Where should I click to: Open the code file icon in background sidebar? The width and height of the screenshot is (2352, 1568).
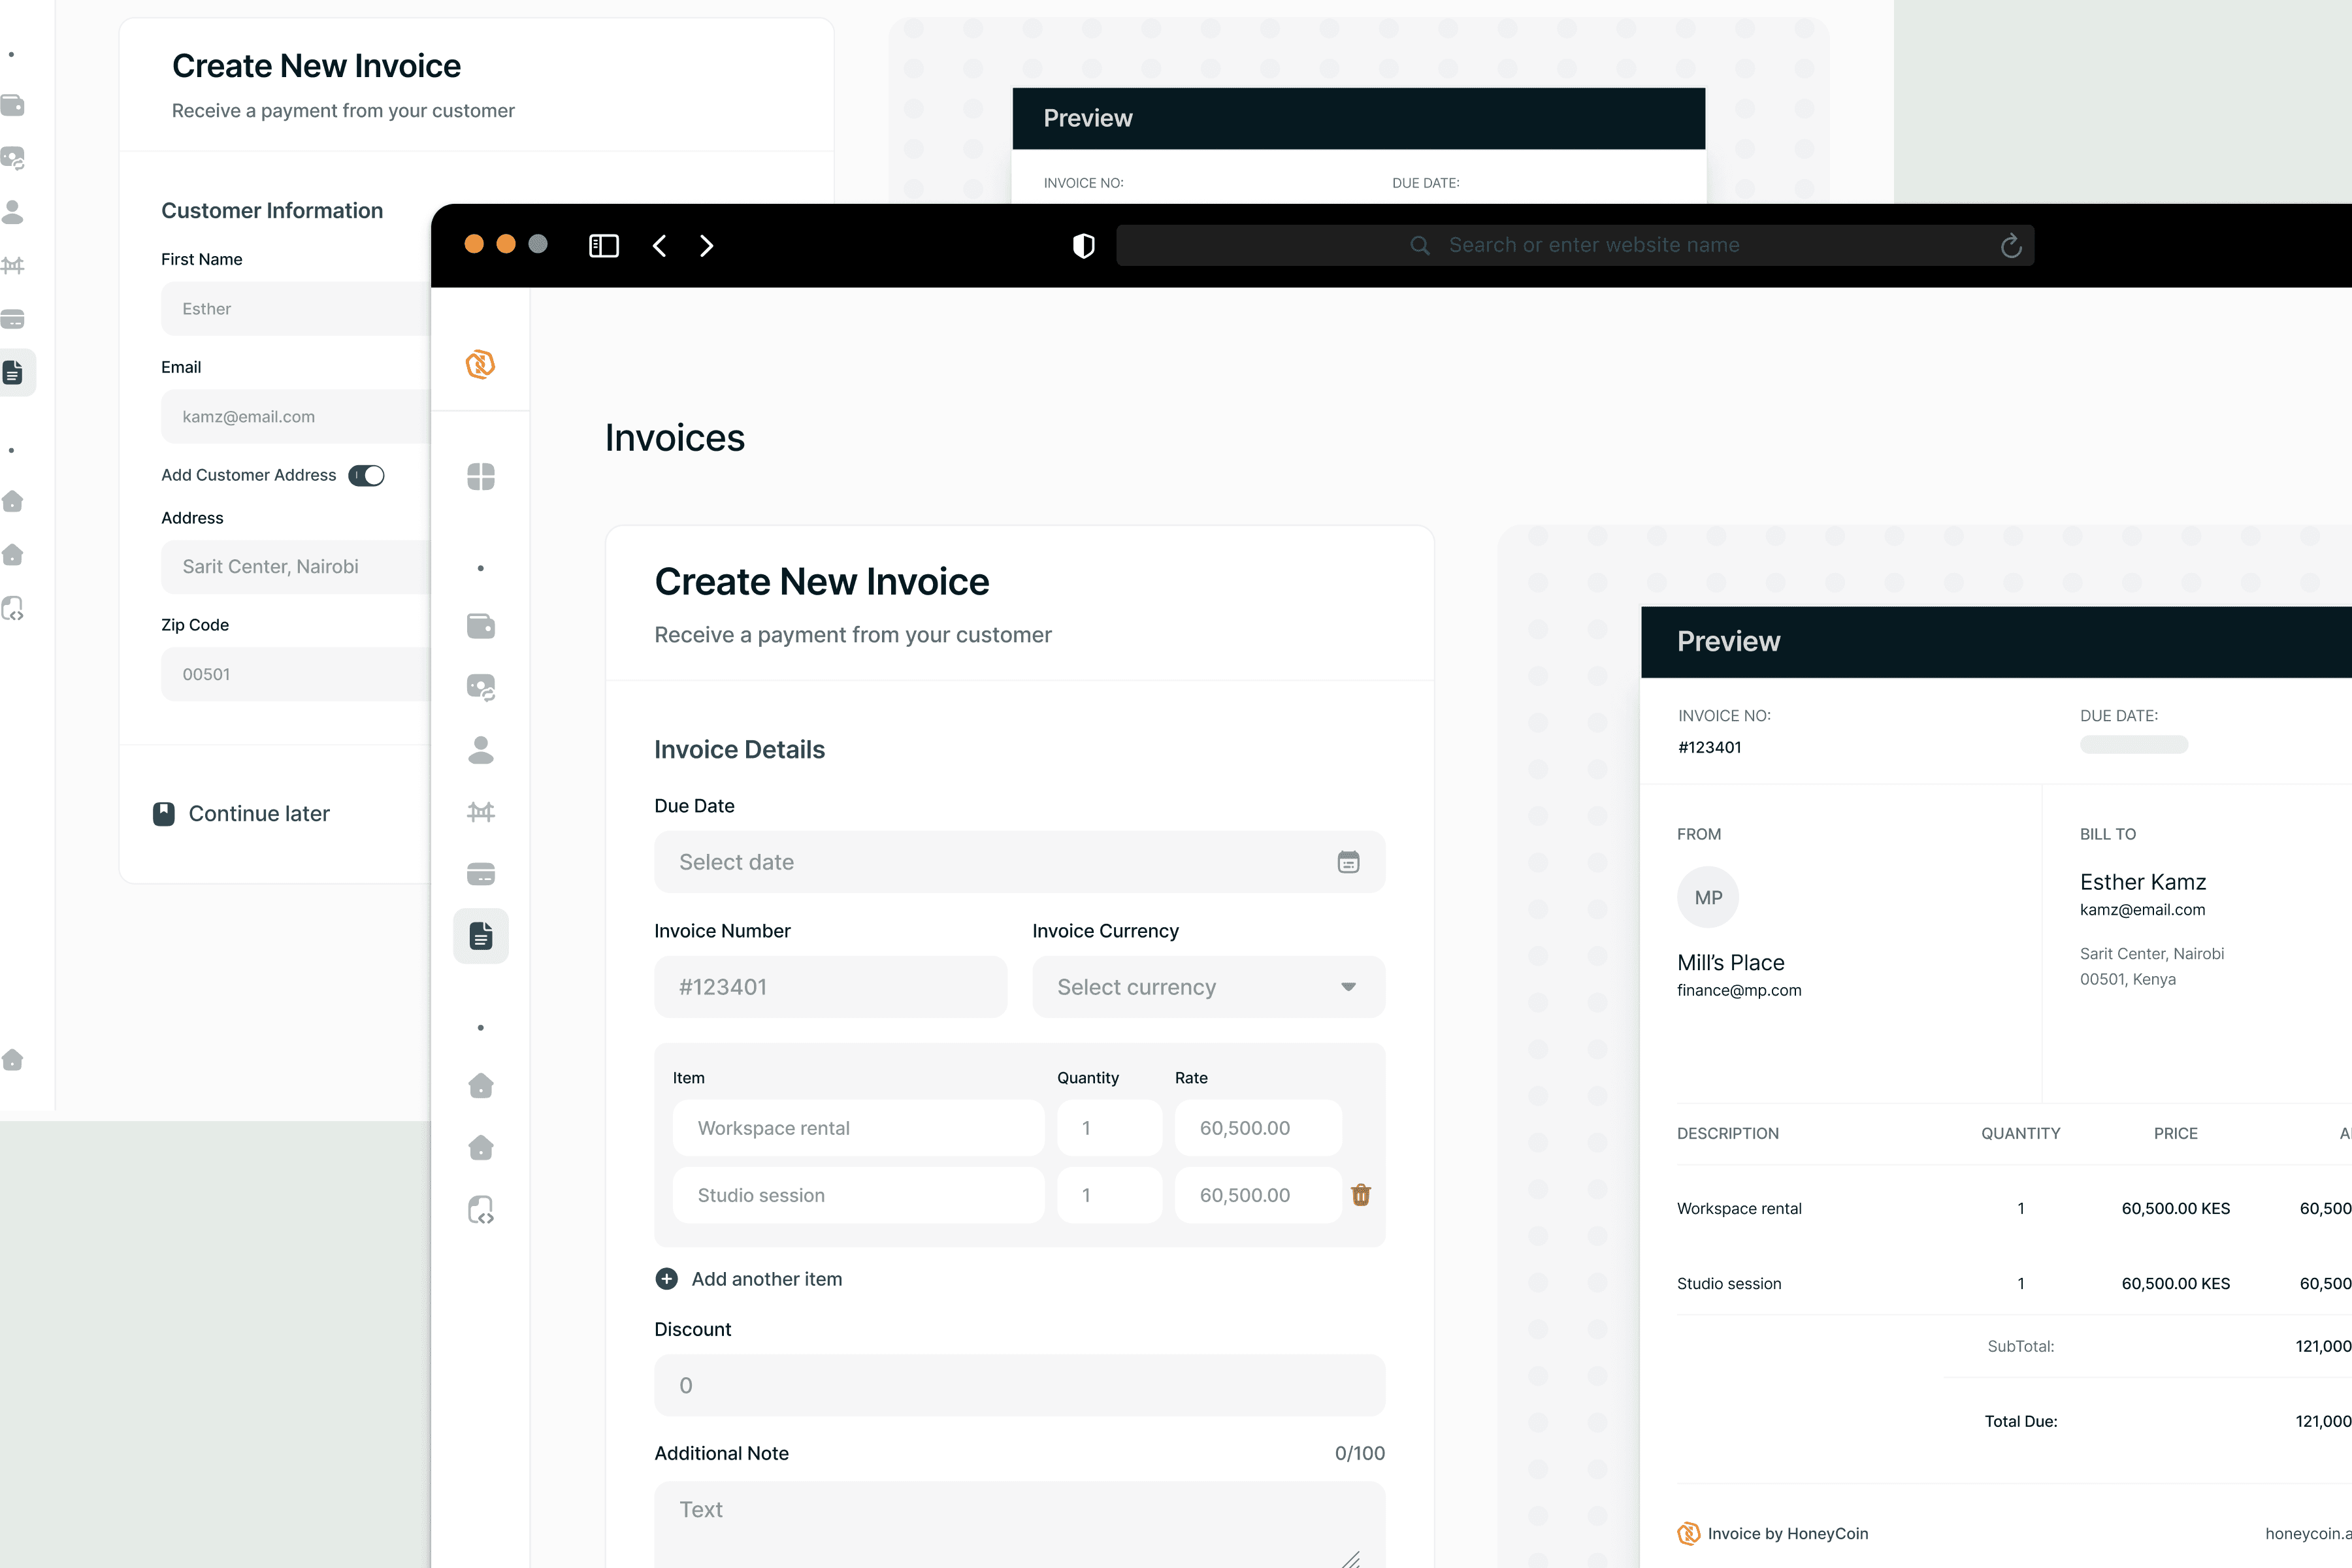[13, 608]
